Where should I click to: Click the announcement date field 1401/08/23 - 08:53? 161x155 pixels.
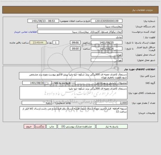[x=43, y=21]
